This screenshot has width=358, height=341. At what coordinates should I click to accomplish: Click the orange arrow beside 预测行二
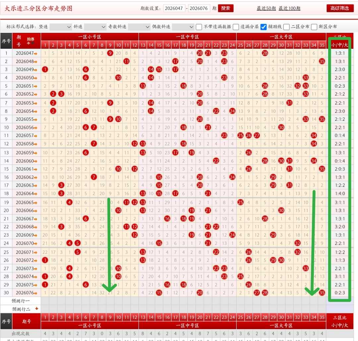coord(36,308)
